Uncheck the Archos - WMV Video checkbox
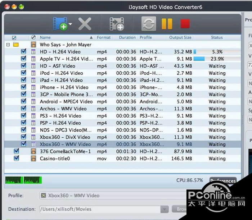Image resolution: width=252 pixels, height=220 pixels. coord(23,108)
